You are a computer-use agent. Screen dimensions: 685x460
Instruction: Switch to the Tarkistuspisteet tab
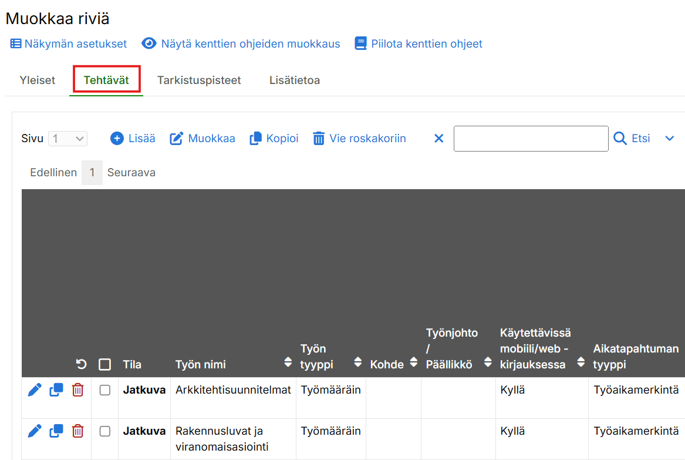tap(199, 80)
